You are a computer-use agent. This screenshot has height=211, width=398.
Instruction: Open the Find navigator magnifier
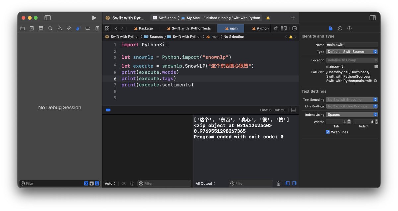(50, 28)
